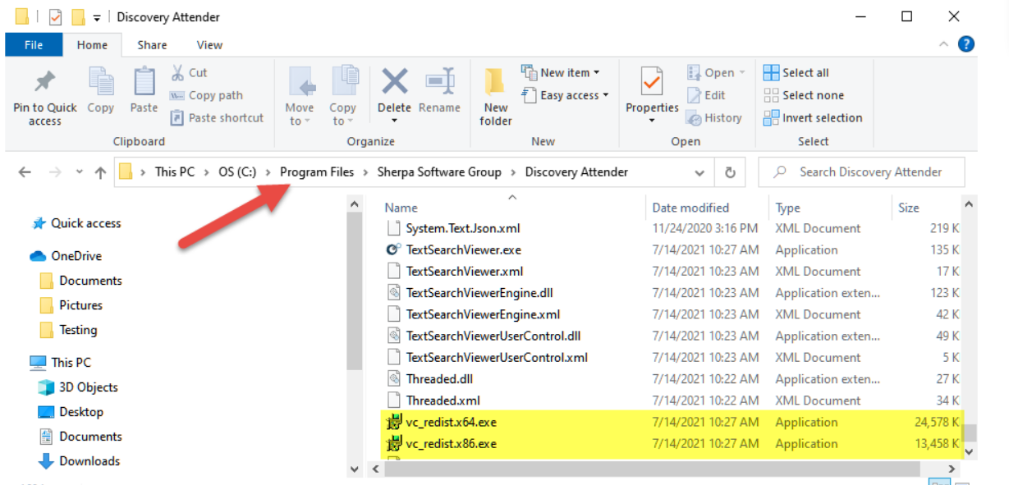Go up one folder level

tap(100, 172)
